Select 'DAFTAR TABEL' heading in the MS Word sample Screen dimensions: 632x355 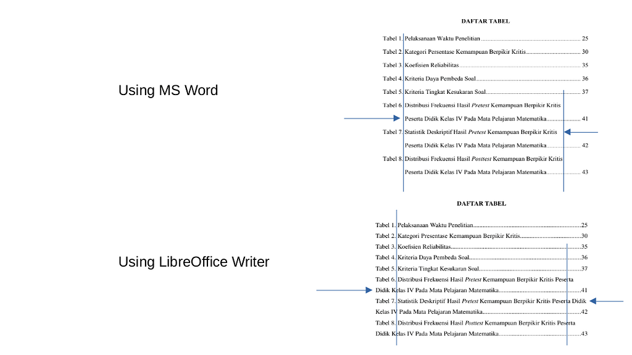(x=485, y=21)
